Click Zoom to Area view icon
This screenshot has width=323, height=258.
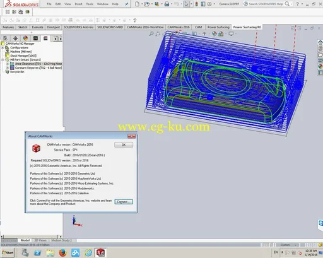[x=158, y=33]
